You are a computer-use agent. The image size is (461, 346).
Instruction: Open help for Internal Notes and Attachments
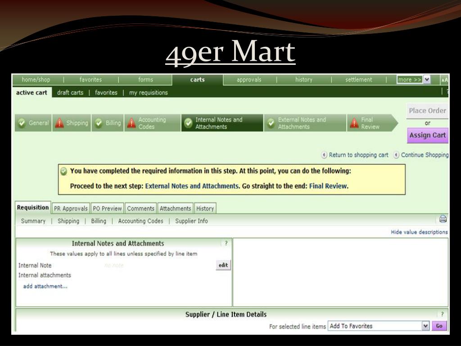(x=226, y=243)
